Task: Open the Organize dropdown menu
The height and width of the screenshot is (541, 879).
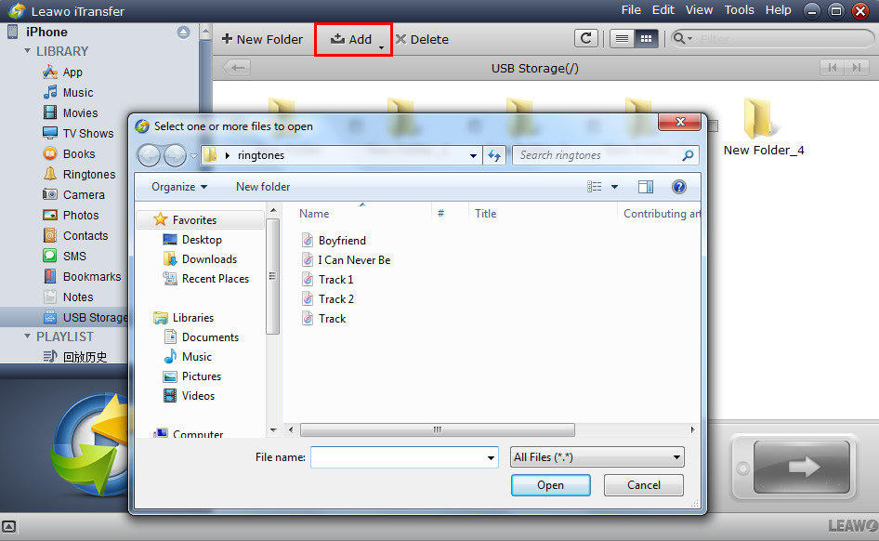Action: [179, 187]
